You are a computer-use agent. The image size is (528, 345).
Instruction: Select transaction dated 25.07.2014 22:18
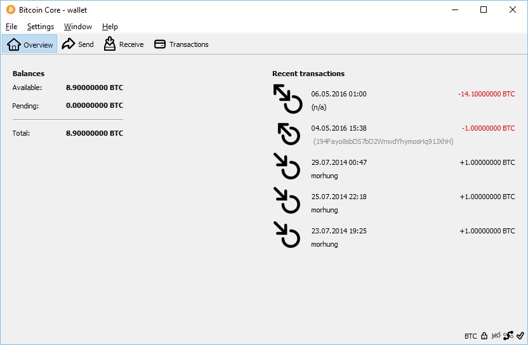pyautogui.click(x=394, y=204)
